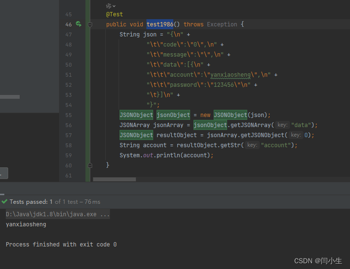
Task: Click the Exception class name
Action: [222, 24]
